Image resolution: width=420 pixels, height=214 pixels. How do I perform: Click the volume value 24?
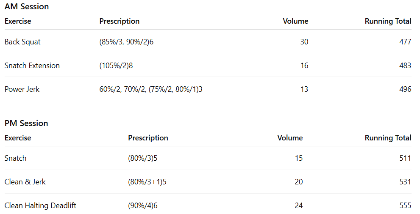tap(299, 206)
